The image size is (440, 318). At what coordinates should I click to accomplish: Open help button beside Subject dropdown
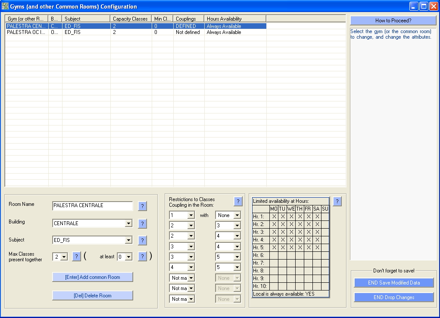pos(142,240)
